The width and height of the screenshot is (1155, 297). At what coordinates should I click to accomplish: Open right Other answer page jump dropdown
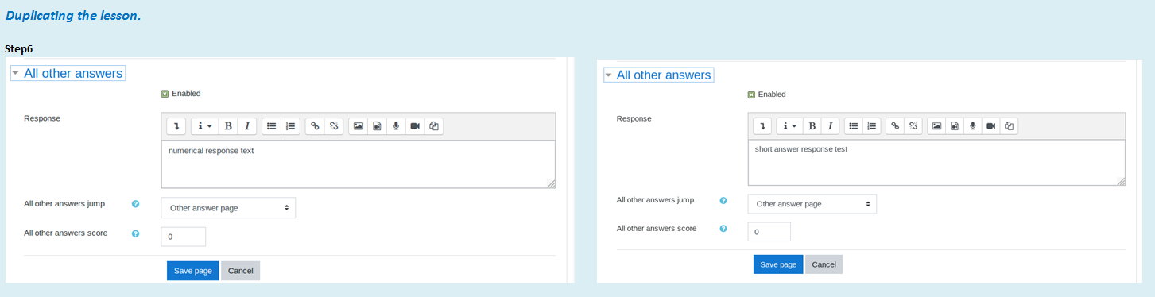(x=812, y=204)
